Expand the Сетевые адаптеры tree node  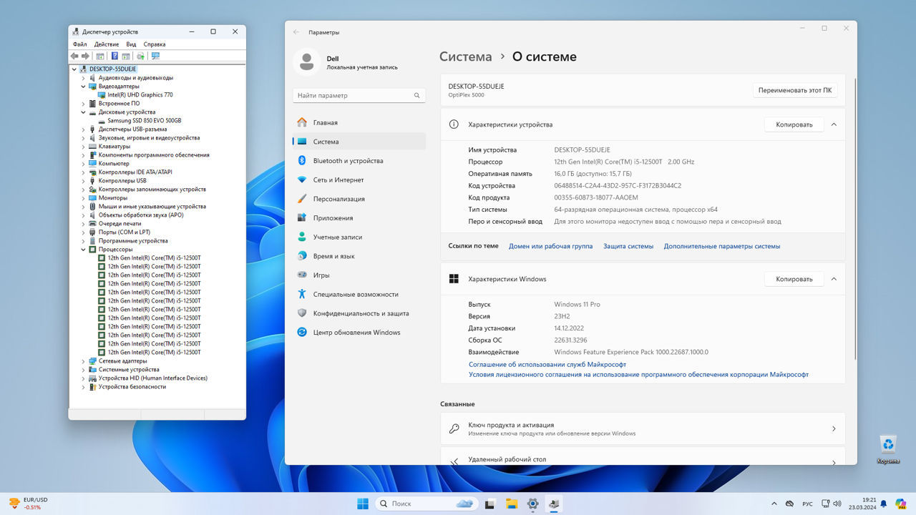click(83, 361)
